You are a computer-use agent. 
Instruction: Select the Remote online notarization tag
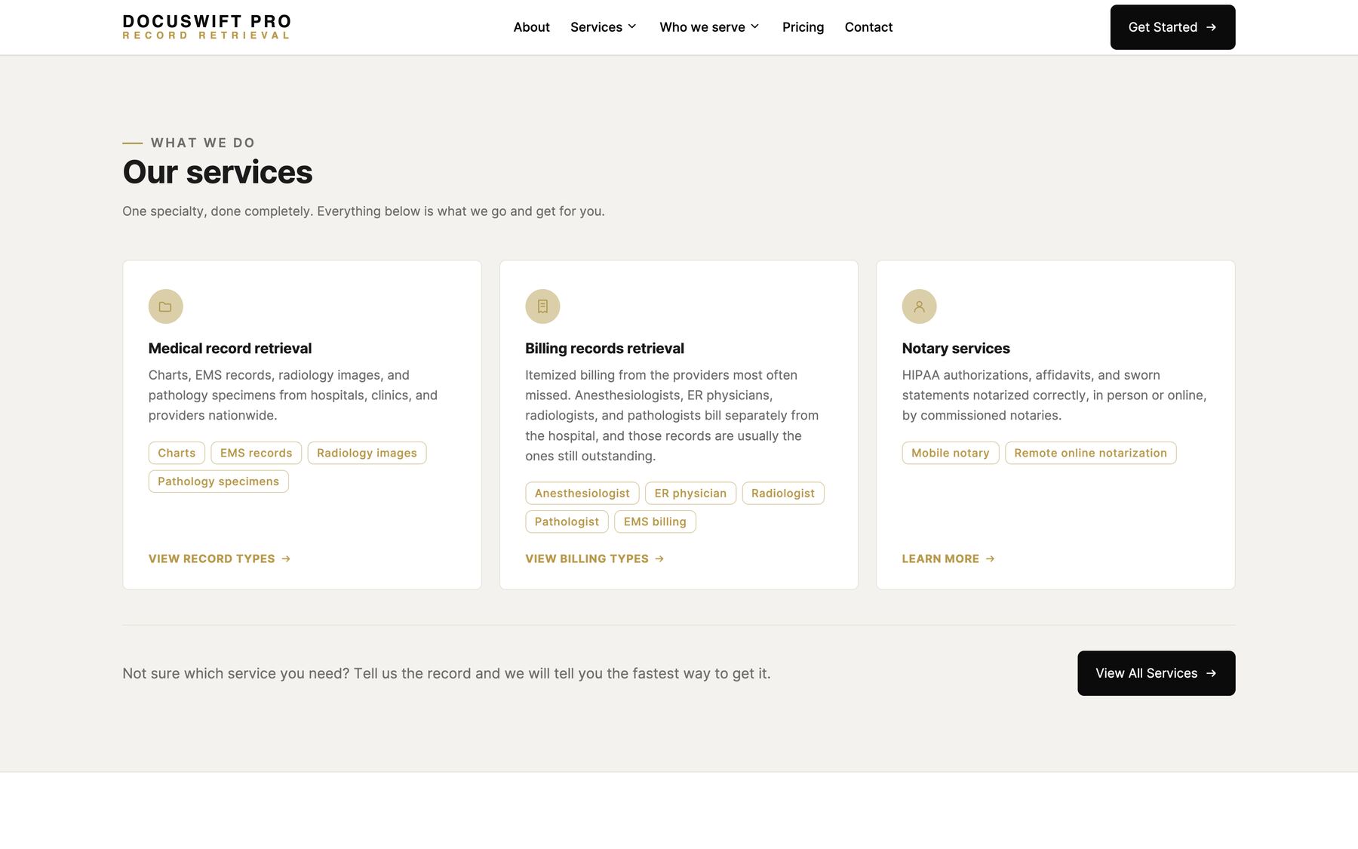tap(1091, 453)
